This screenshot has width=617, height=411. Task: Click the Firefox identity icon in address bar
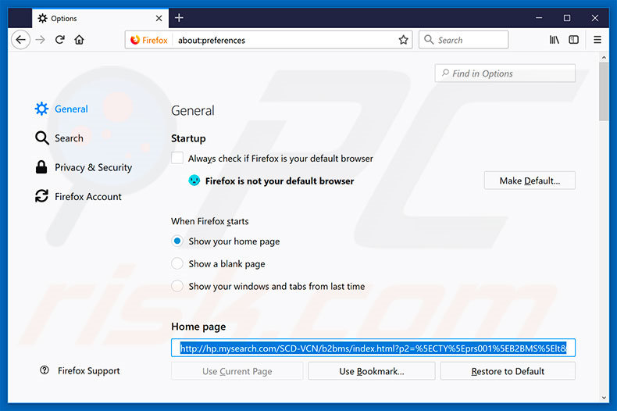[135, 40]
